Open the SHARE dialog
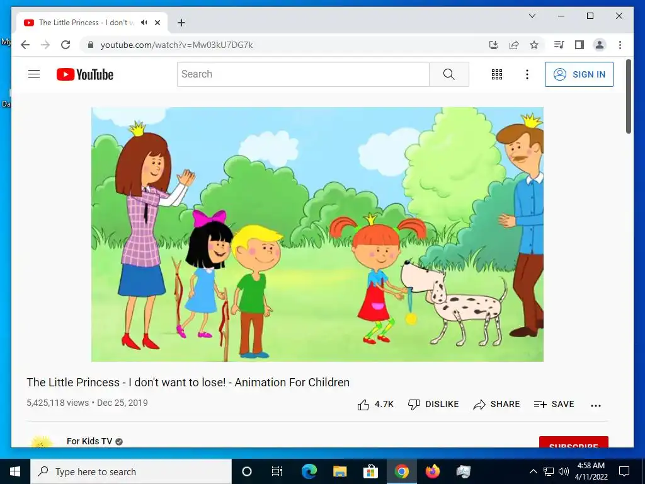 (496, 405)
